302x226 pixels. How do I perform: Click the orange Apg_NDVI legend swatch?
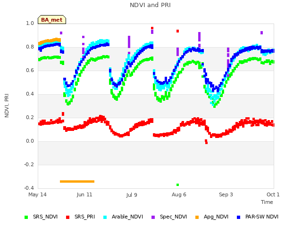pos(197,218)
